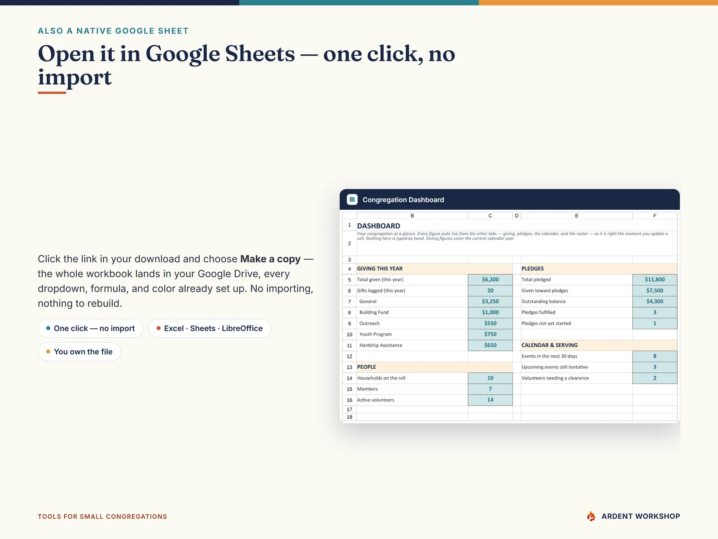Click the Building Fund $1,000 cell

pyautogui.click(x=490, y=312)
